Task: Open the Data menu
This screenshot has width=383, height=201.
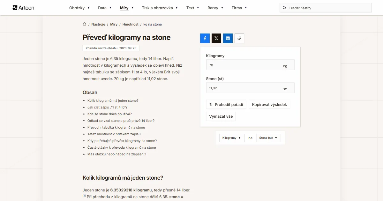Action: 105,8
